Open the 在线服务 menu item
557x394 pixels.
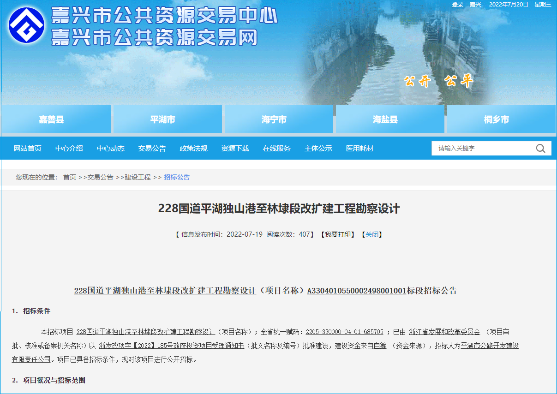pos(277,149)
